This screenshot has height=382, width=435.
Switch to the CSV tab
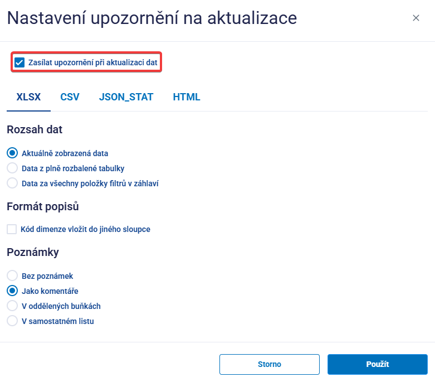[x=70, y=97]
